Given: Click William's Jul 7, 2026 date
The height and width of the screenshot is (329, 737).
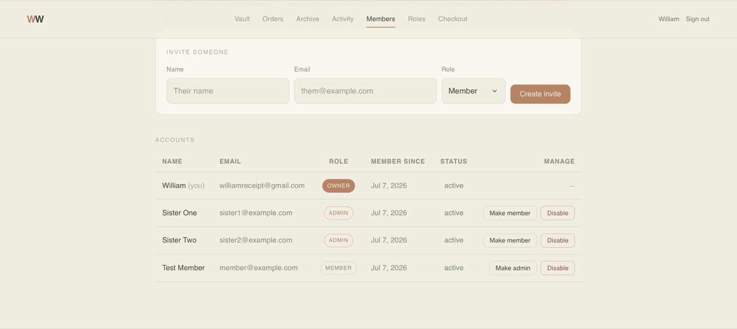Looking at the screenshot, I should click(389, 186).
